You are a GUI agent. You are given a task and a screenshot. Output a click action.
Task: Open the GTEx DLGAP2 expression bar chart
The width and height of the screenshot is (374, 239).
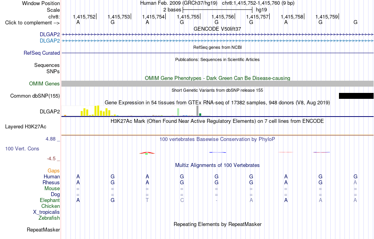(x=135, y=111)
